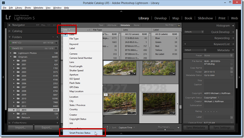Toggle the Metadata filter
This screenshot has width=244, height=138.
(x=125, y=25)
